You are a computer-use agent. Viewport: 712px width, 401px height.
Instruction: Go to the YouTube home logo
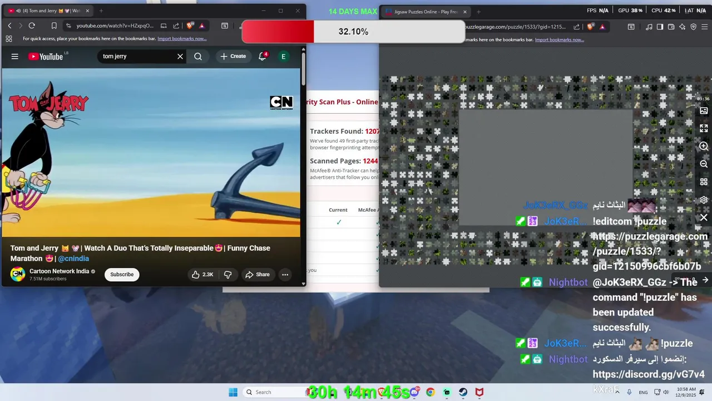click(45, 56)
